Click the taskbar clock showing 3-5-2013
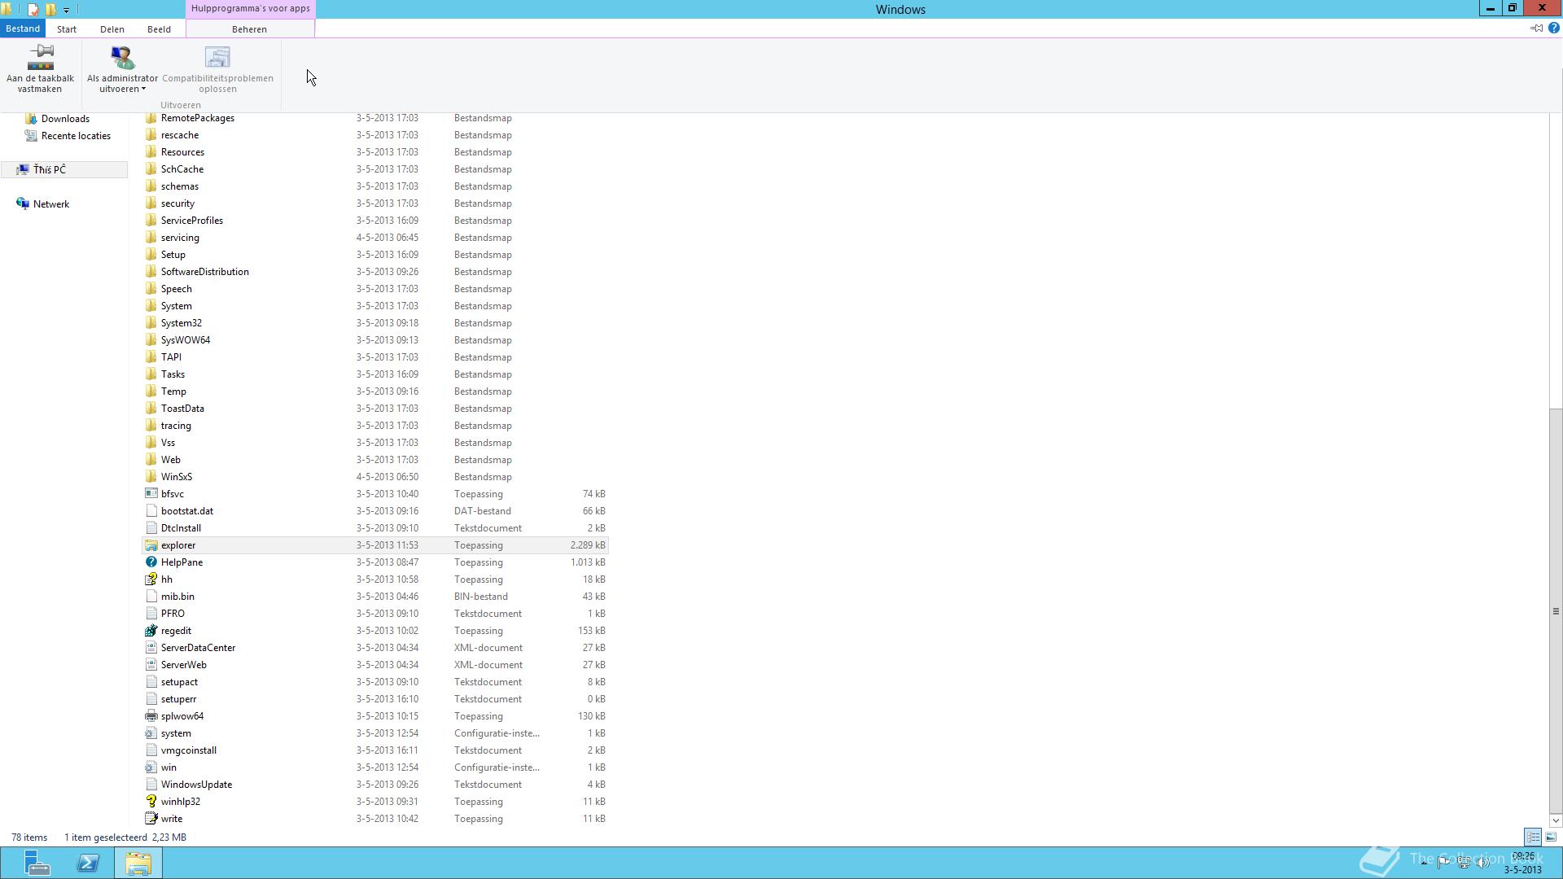Viewport: 1563px width, 879px height. (x=1522, y=863)
